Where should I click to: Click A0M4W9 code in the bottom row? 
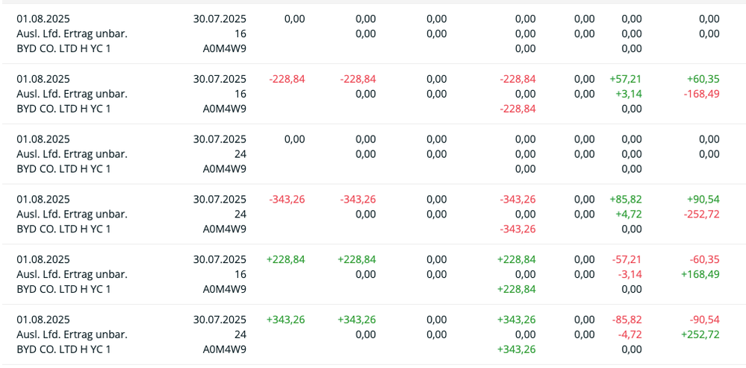(225, 349)
